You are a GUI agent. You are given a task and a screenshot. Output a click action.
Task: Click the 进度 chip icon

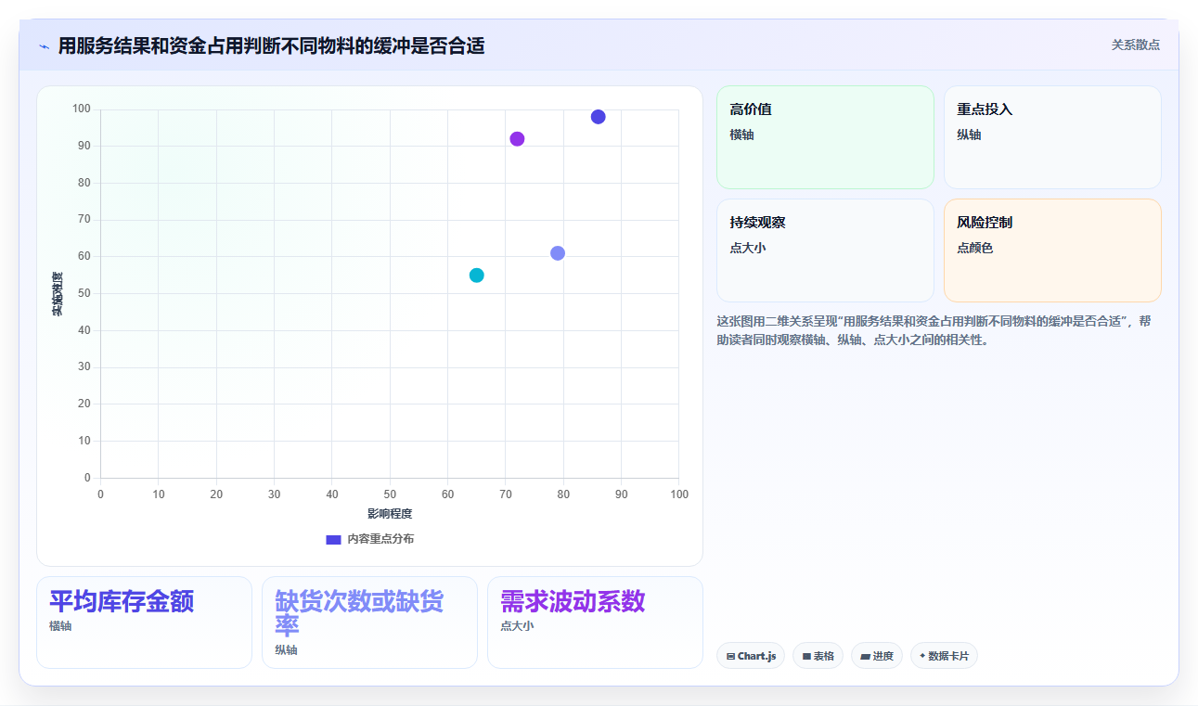[865, 657]
